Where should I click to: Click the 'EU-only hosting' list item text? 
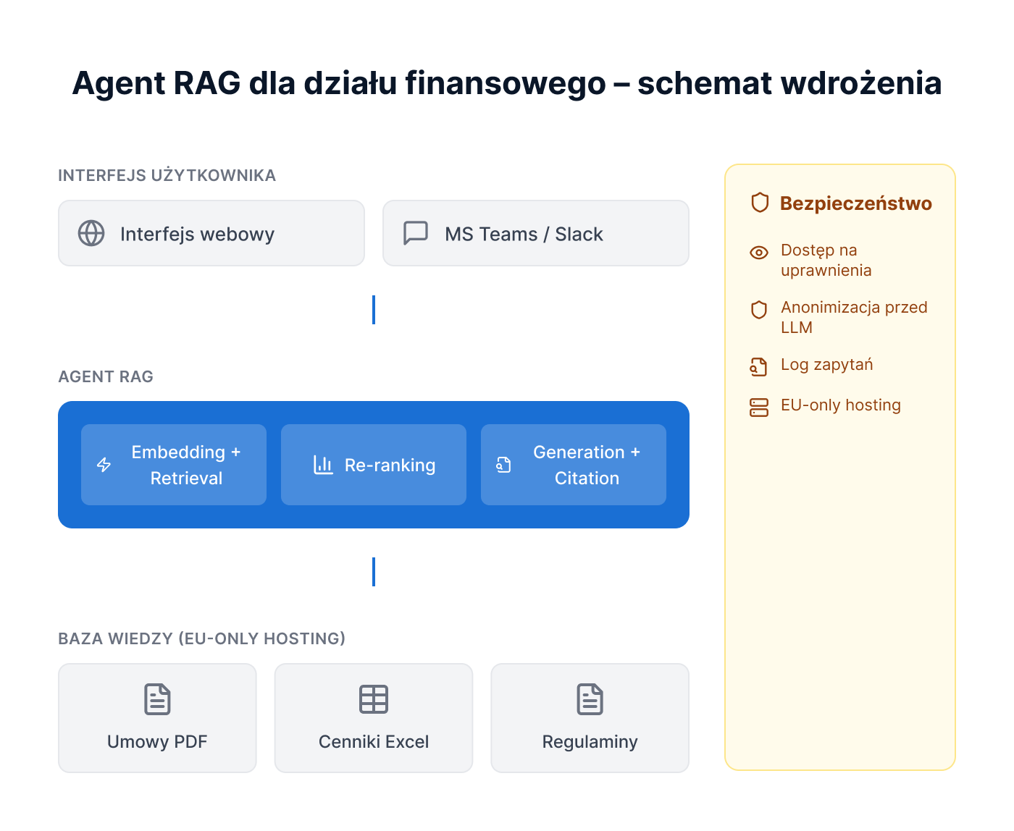pyautogui.click(x=841, y=405)
